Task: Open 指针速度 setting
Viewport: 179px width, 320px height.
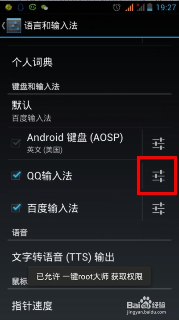Action: (89, 306)
